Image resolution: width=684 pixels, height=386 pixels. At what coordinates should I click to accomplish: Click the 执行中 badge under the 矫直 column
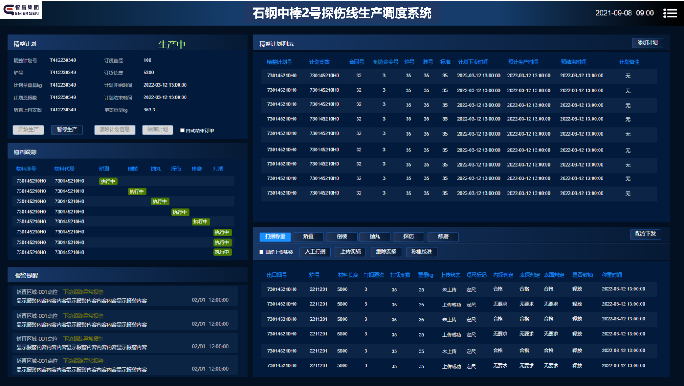point(108,181)
